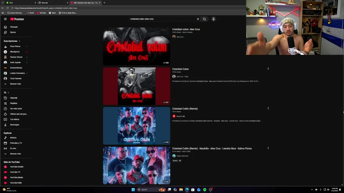The height and width of the screenshot is (193, 344).
Task: Clear the search query with the X
Action: (x=198, y=19)
